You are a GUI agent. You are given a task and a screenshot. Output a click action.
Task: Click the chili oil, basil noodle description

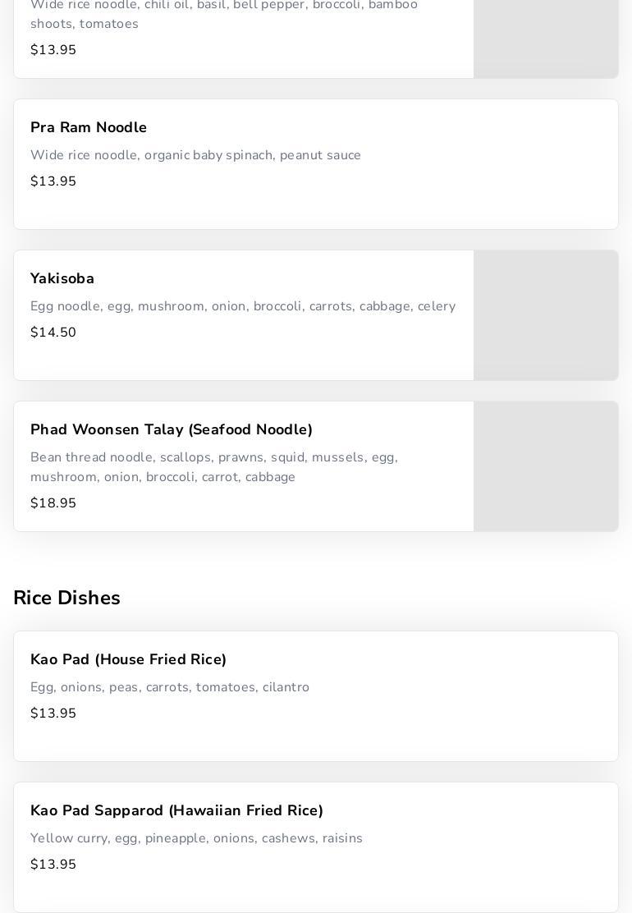pos(224,15)
